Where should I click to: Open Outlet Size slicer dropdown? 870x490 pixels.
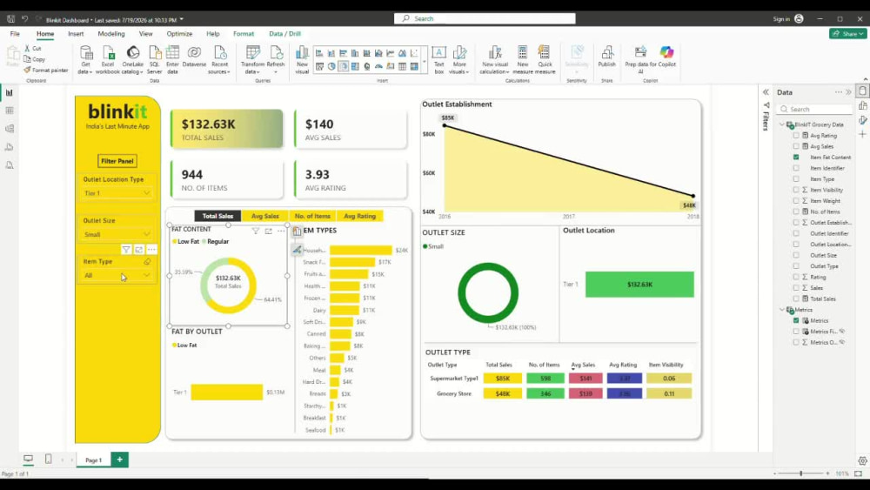point(117,234)
